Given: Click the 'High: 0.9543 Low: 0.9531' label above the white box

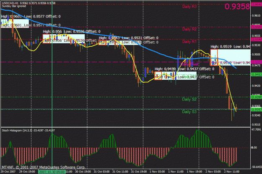Looking at the screenshot, I should [x=129, y=38].
